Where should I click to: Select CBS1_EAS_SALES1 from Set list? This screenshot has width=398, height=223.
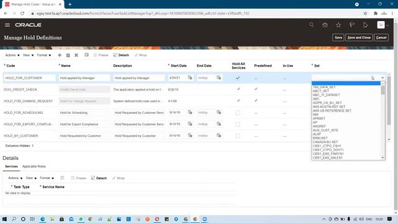tap(328, 158)
